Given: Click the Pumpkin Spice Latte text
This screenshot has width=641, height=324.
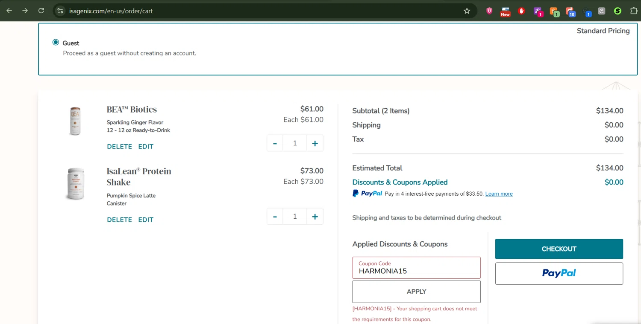Looking at the screenshot, I should (131, 196).
